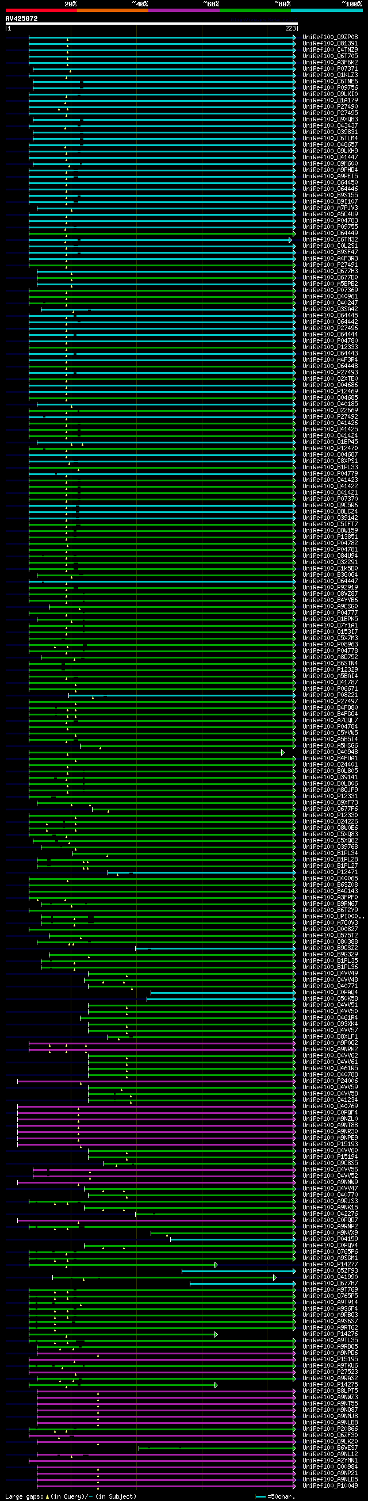Screen dimensions: 368x1501
Task: Select the UniRef100_B1PL34 label
Action: pyautogui.click(x=330, y=853)
